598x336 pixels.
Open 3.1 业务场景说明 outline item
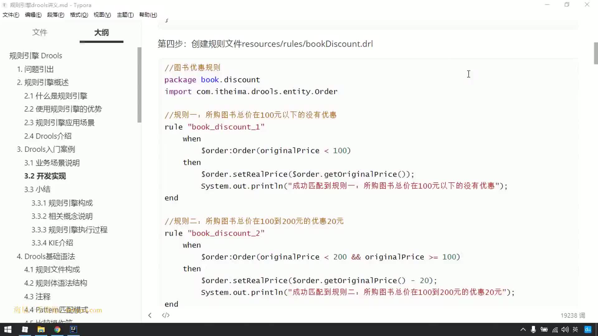[52, 163]
